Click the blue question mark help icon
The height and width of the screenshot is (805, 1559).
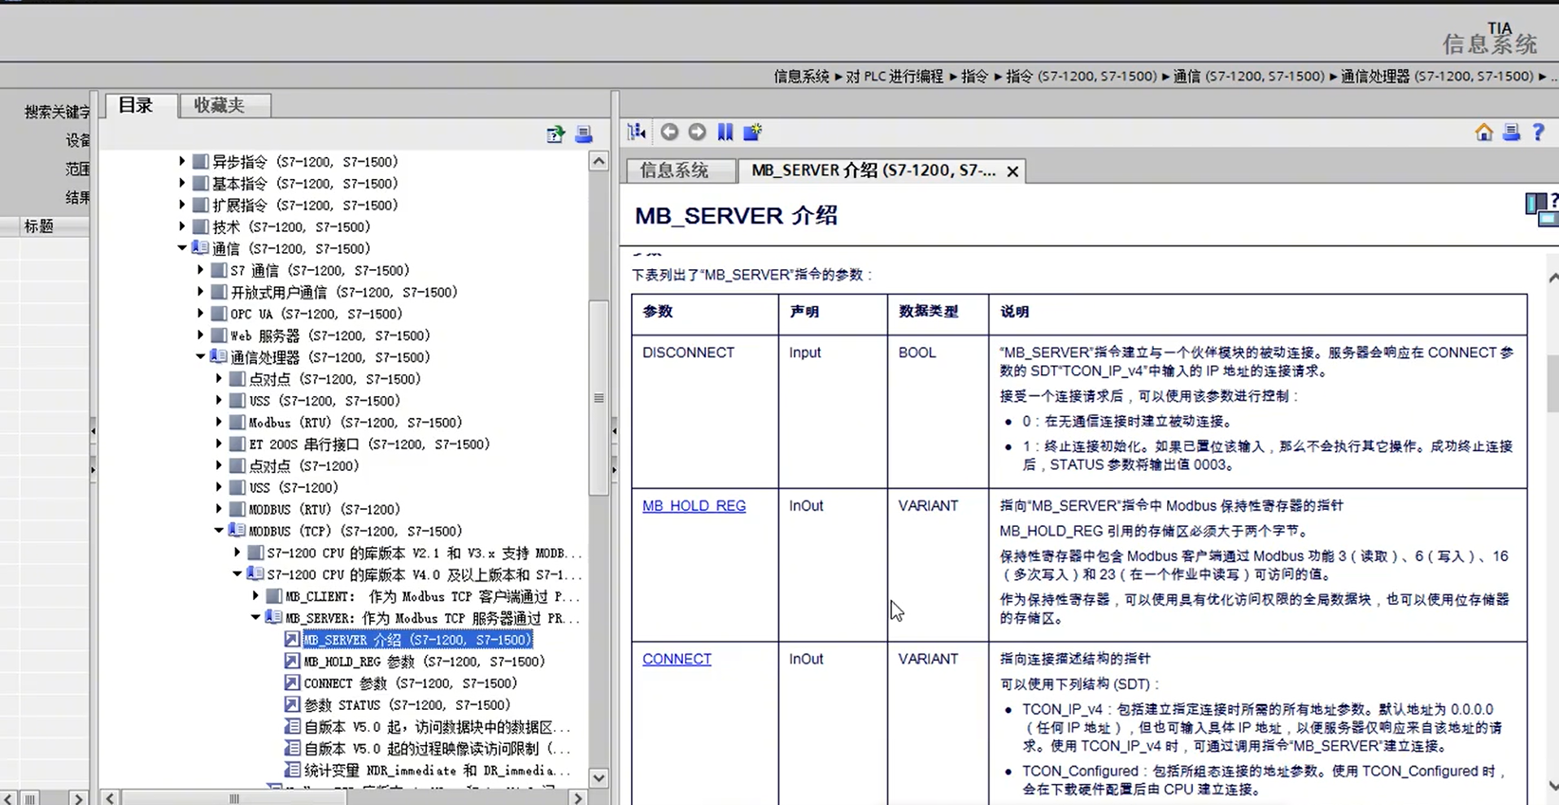point(1538,132)
